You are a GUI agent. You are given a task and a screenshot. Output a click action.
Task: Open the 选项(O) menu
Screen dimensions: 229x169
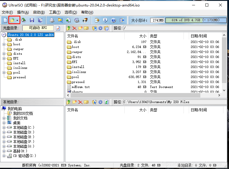71,12
